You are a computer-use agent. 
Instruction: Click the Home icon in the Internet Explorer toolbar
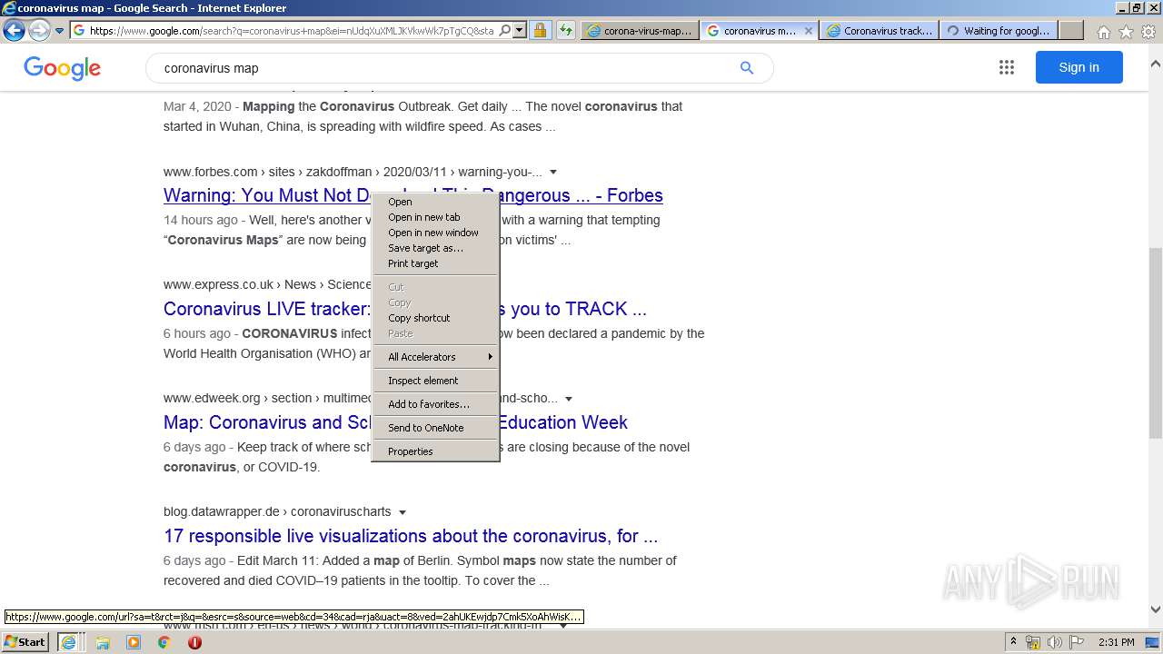pyautogui.click(x=1103, y=32)
